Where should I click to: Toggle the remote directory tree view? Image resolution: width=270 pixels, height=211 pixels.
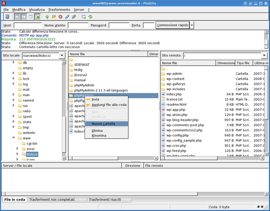click(31, 17)
